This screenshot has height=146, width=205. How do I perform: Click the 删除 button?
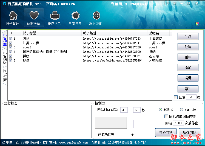coord(188,57)
